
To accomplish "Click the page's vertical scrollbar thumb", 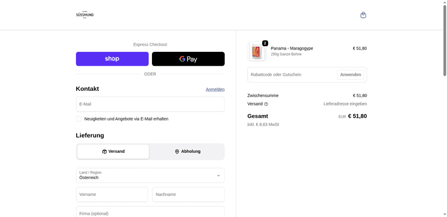I will pos(445,40).
